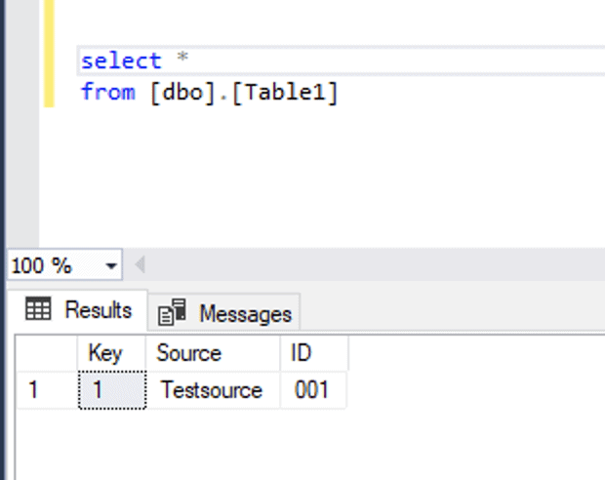
Task: Open the Messages tab
Action: [x=244, y=313]
